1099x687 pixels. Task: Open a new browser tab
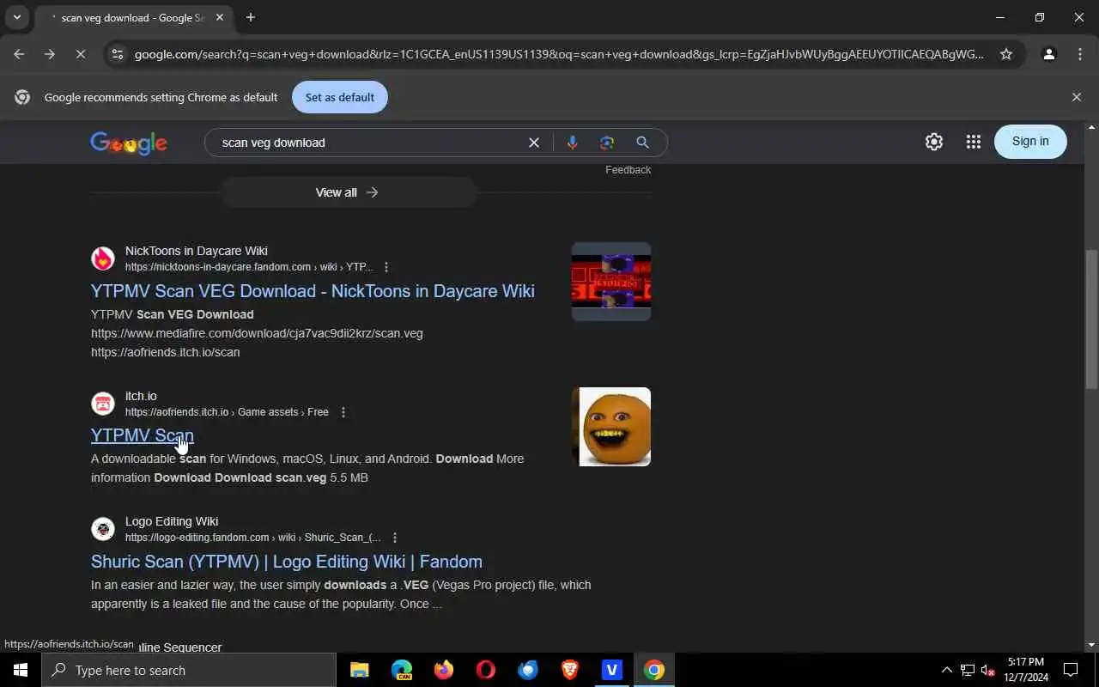pyautogui.click(x=250, y=17)
